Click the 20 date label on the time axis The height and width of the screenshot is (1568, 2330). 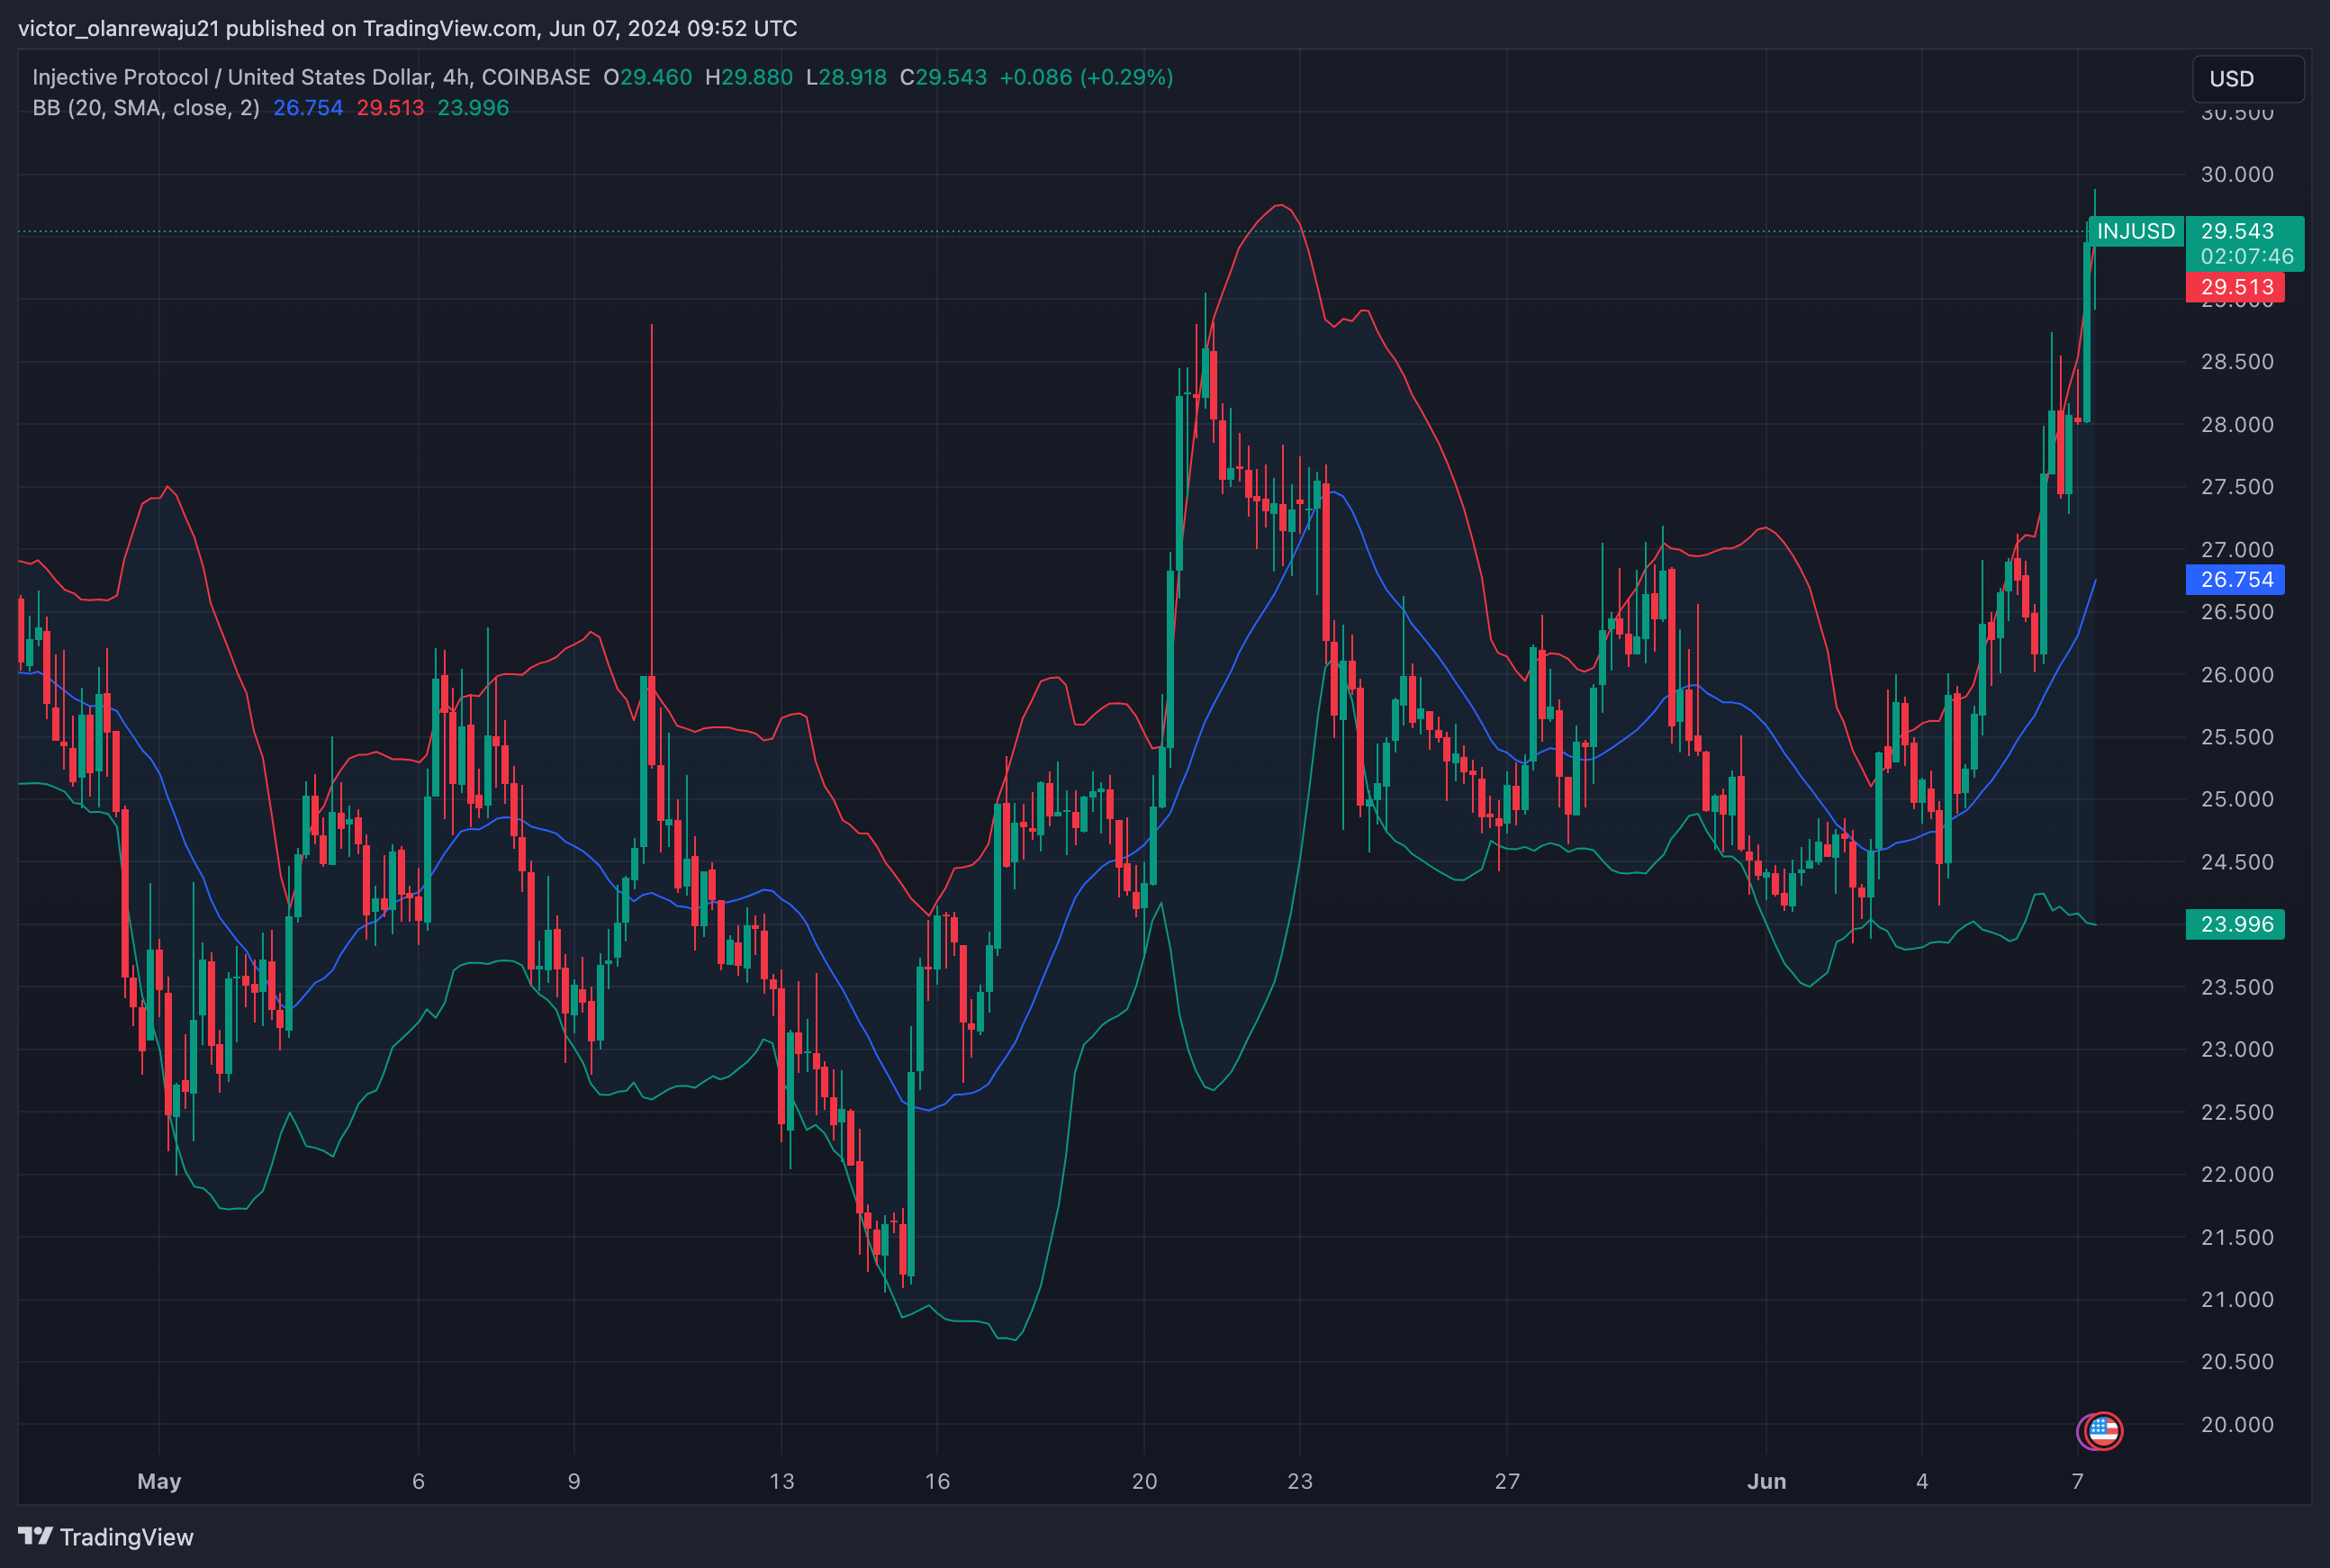1144,1481
